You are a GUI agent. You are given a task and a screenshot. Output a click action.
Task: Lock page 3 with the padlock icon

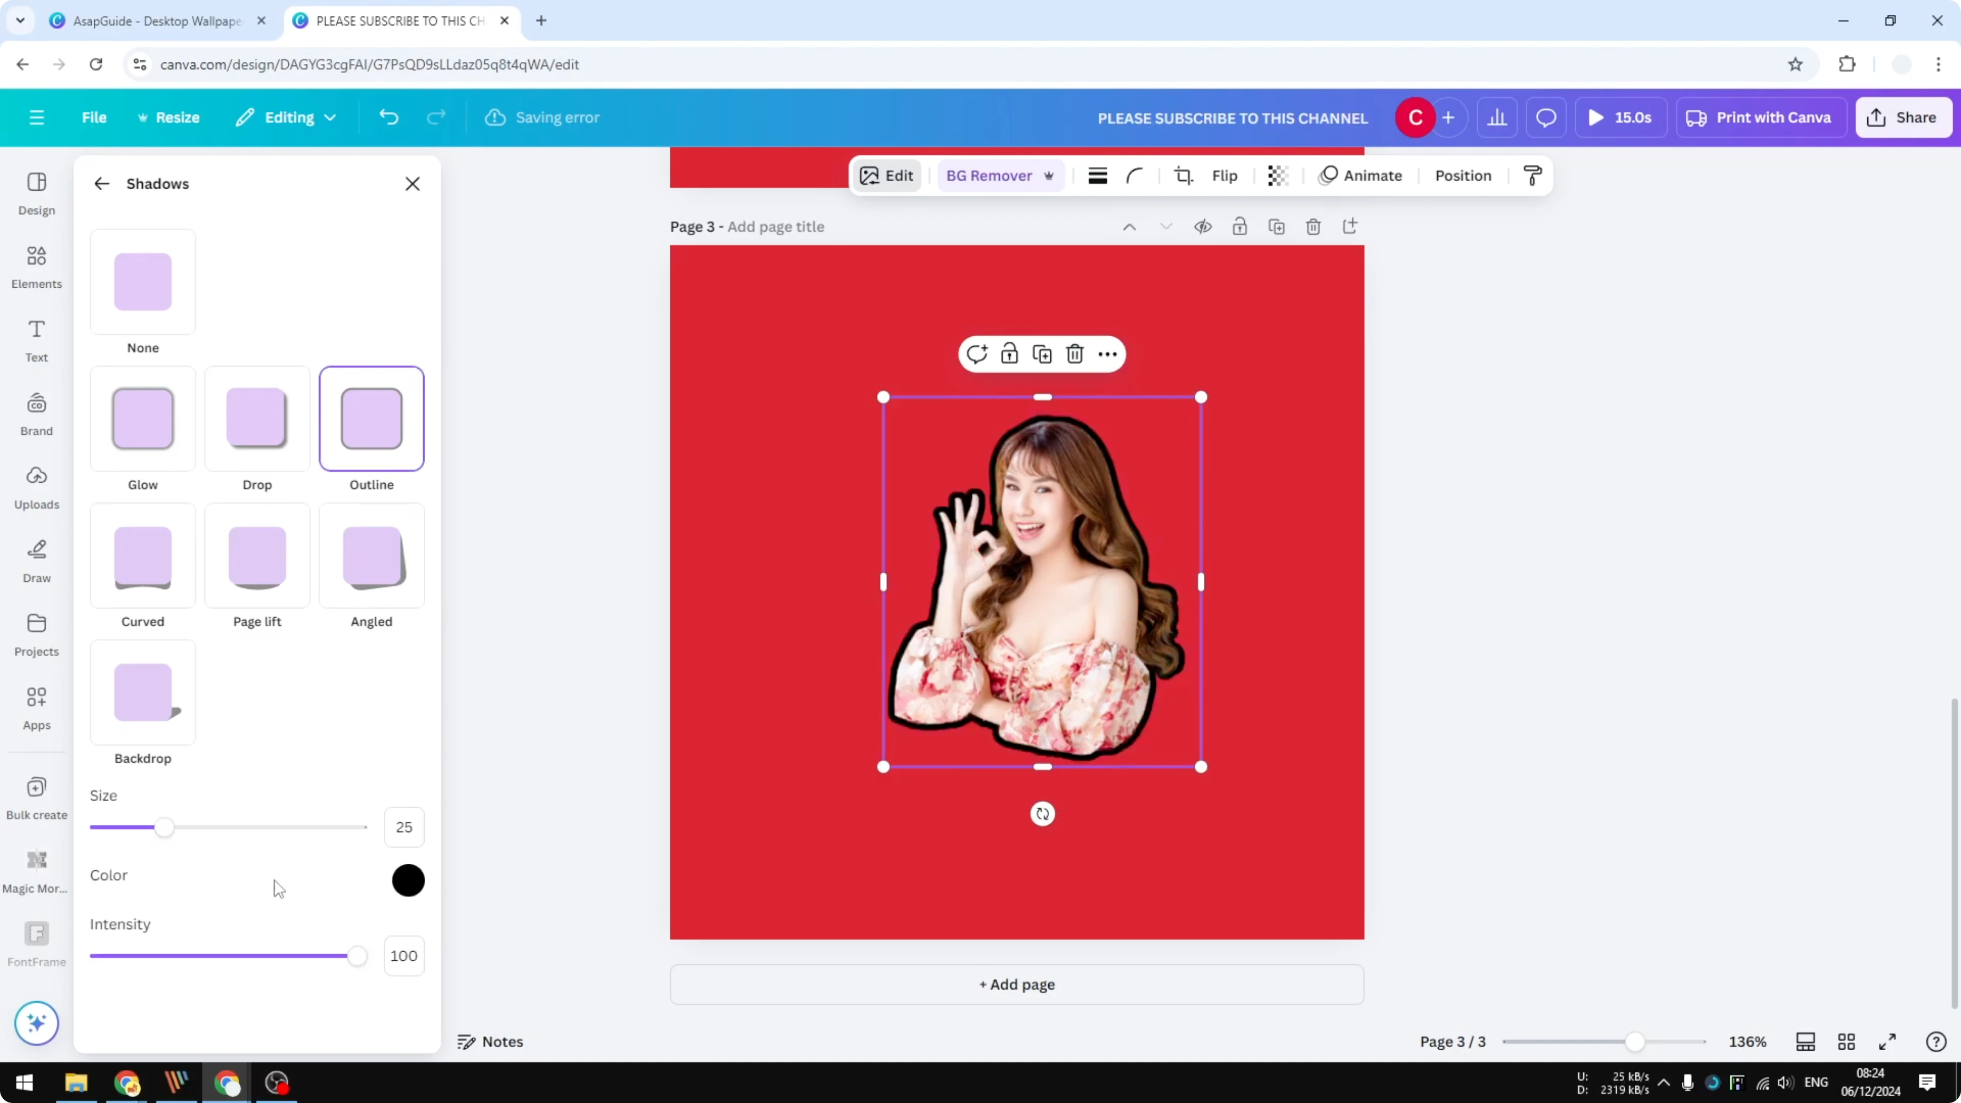tap(1239, 226)
